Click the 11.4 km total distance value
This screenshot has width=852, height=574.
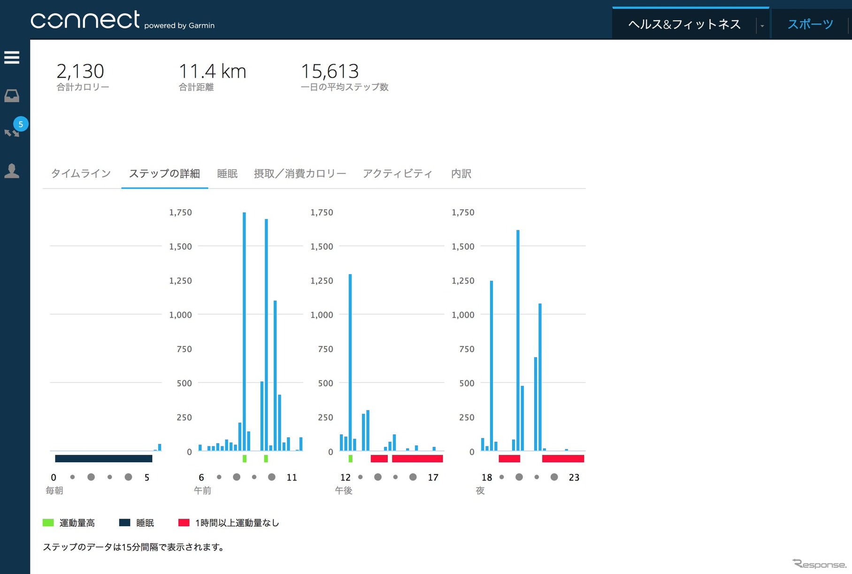[212, 71]
